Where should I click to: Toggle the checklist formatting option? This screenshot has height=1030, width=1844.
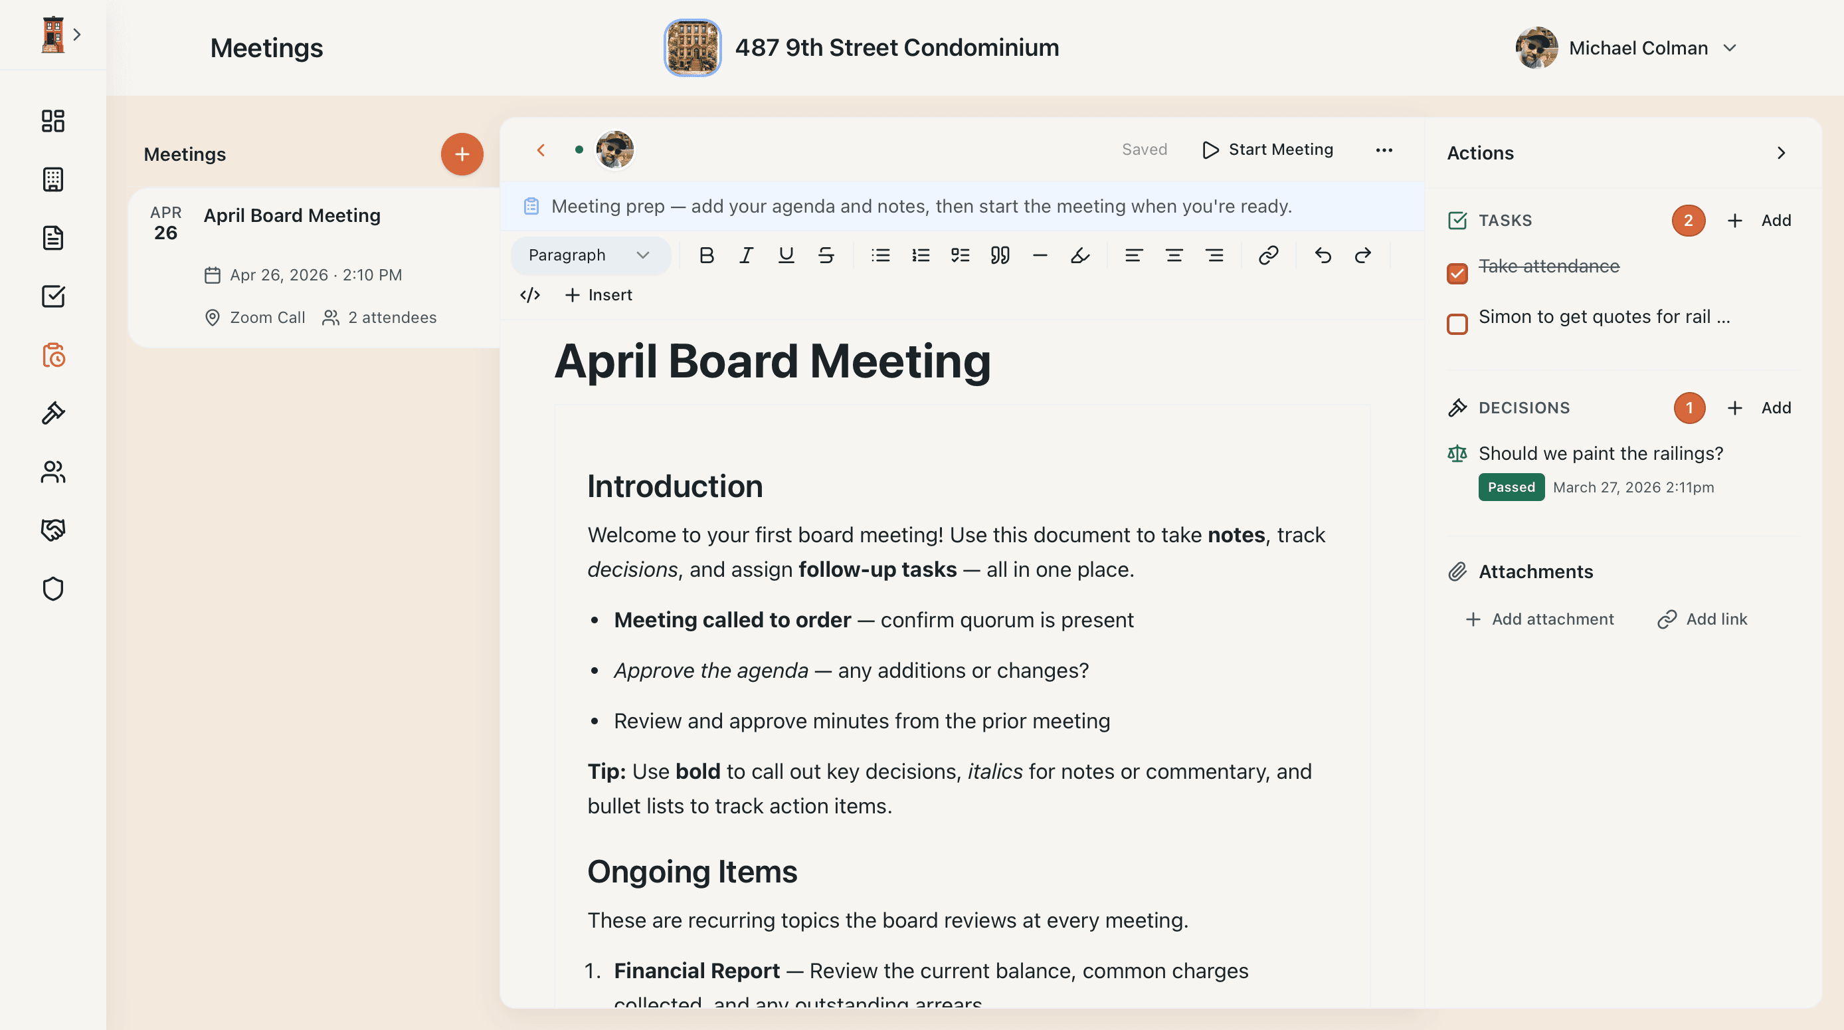click(x=960, y=255)
